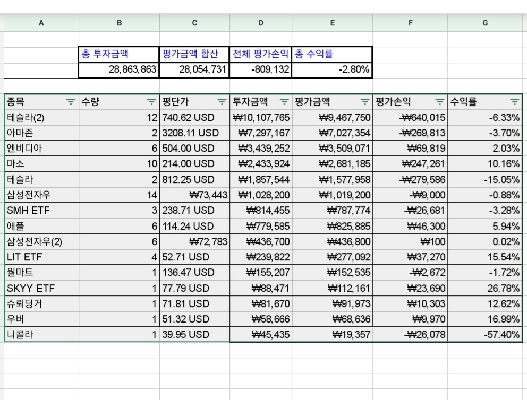Select the 삼성전자우(2) name cell
527x400 pixels.
pos(41,241)
